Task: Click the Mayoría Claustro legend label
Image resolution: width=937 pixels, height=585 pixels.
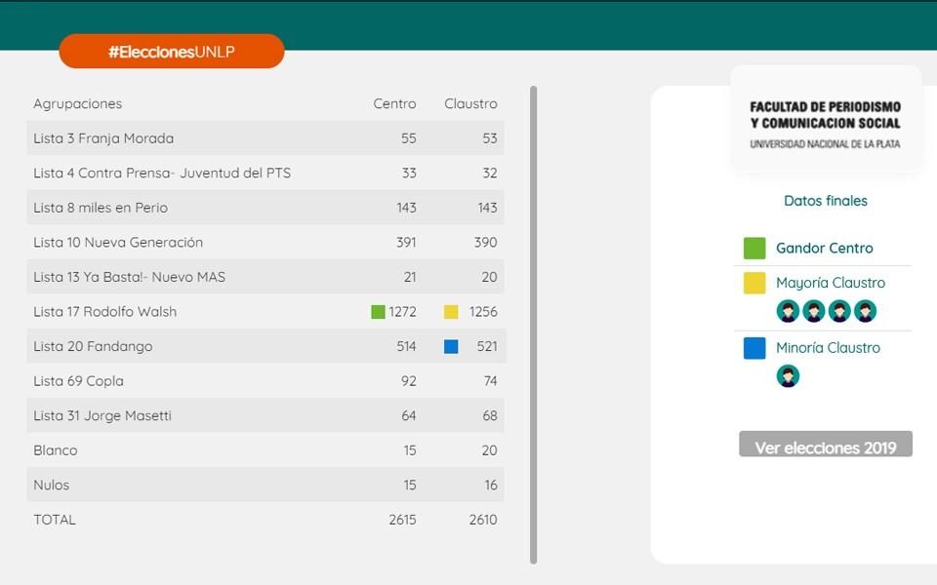Action: pos(830,283)
